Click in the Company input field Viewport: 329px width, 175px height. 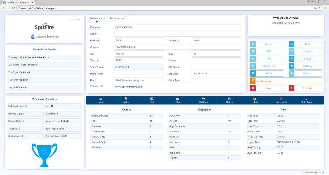tap(177, 27)
